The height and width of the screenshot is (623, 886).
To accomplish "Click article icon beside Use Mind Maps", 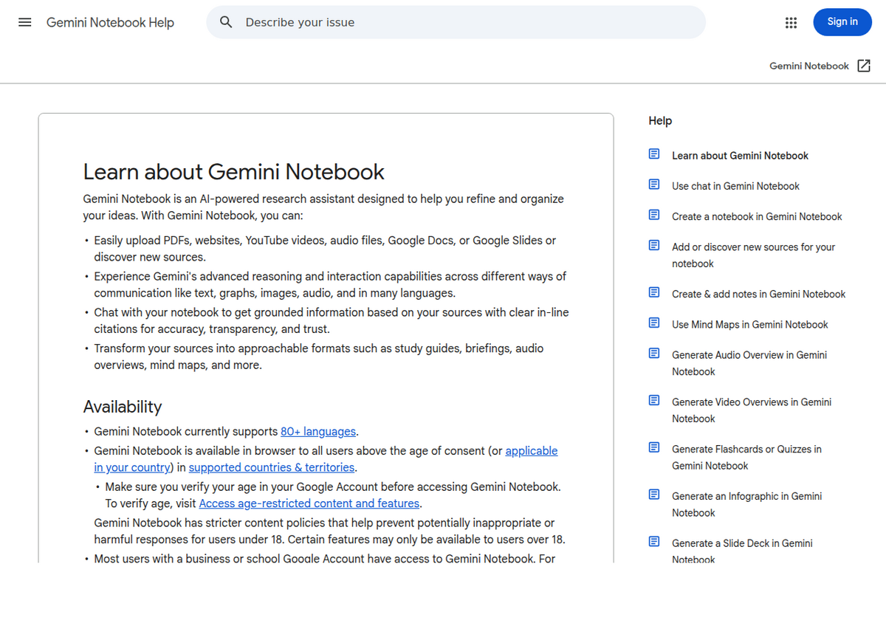I will click(654, 323).
